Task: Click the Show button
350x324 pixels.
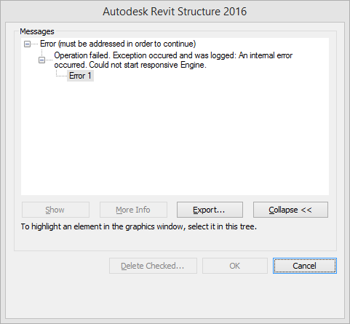Action: pos(55,210)
